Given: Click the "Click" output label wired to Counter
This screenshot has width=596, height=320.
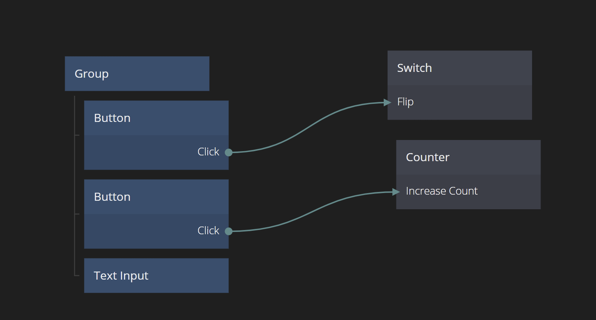Looking at the screenshot, I should click(x=208, y=231).
